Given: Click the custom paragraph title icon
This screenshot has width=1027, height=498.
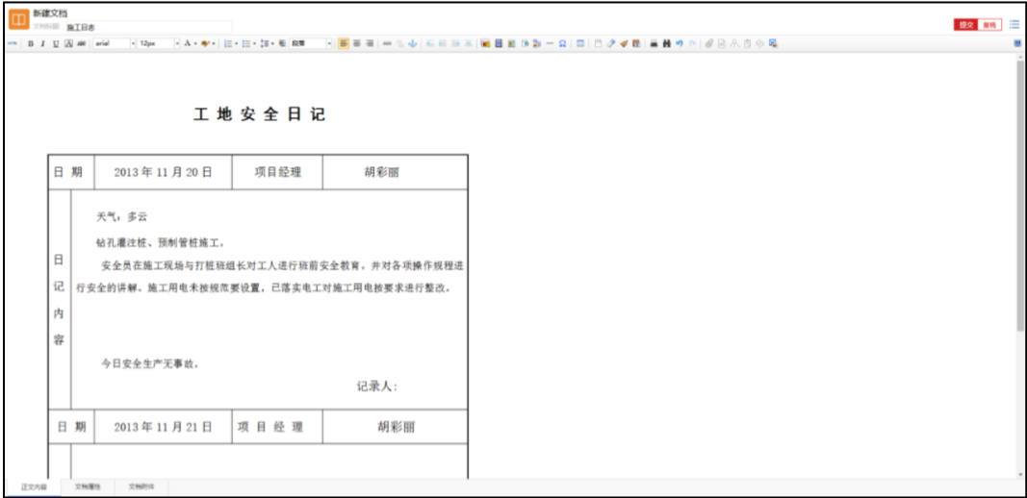Looking at the screenshot, I should pos(282,44).
